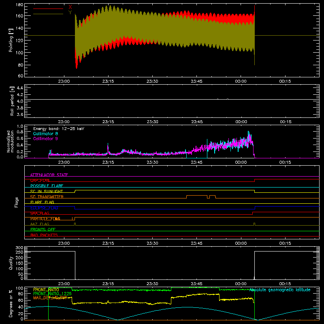Click the magenta 'Collimator 9' legend text

(45, 139)
